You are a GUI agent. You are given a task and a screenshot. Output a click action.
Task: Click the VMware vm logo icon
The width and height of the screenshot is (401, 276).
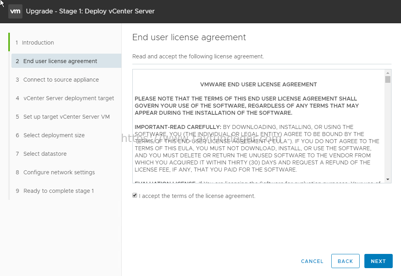15,11
